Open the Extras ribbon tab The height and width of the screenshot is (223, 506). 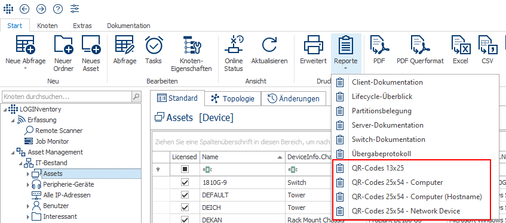pos(82,26)
